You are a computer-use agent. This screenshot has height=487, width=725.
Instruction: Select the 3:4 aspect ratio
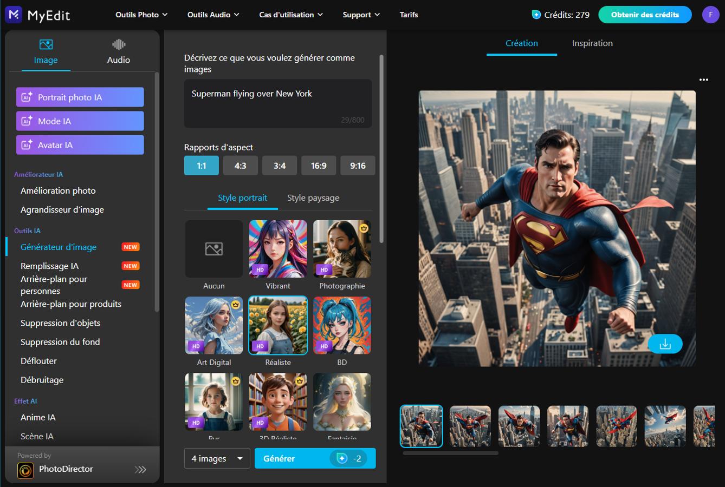pos(280,166)
